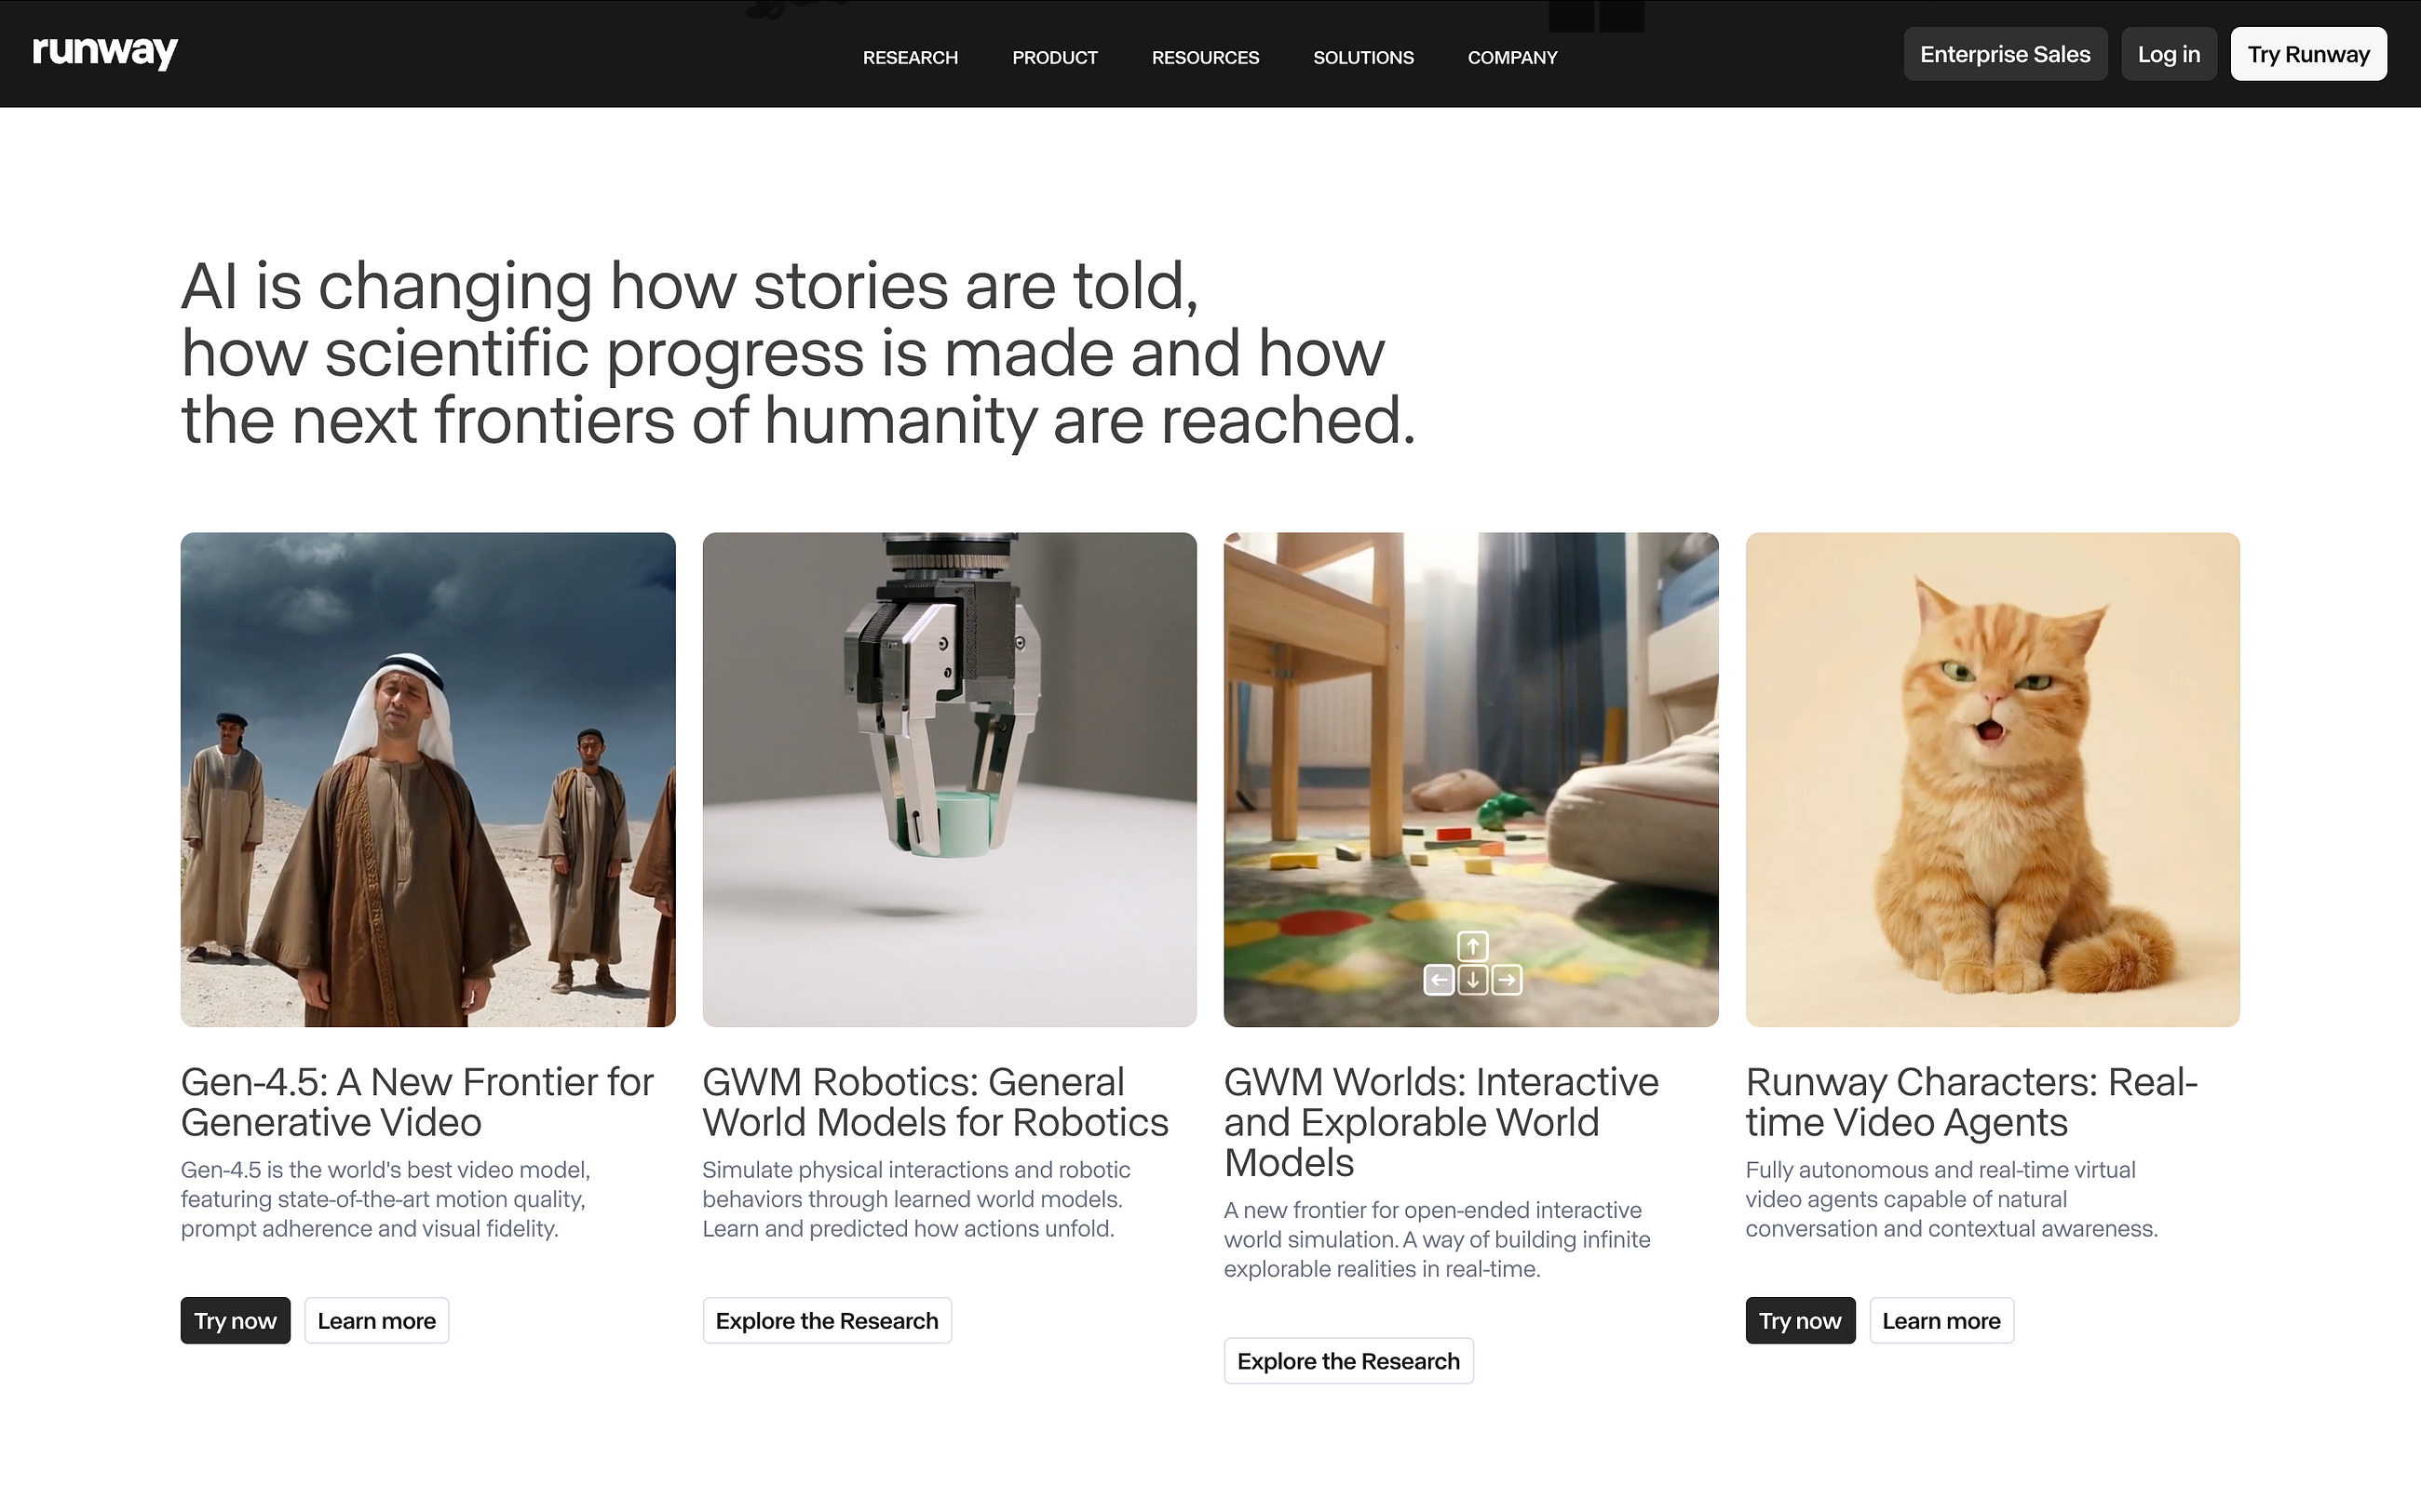Click the left arrow key icon overlay
This screenshot has height=1512, width=2421.
(1439, 980)
